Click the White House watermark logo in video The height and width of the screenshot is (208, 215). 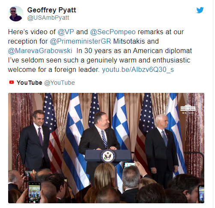click(188, 109)
